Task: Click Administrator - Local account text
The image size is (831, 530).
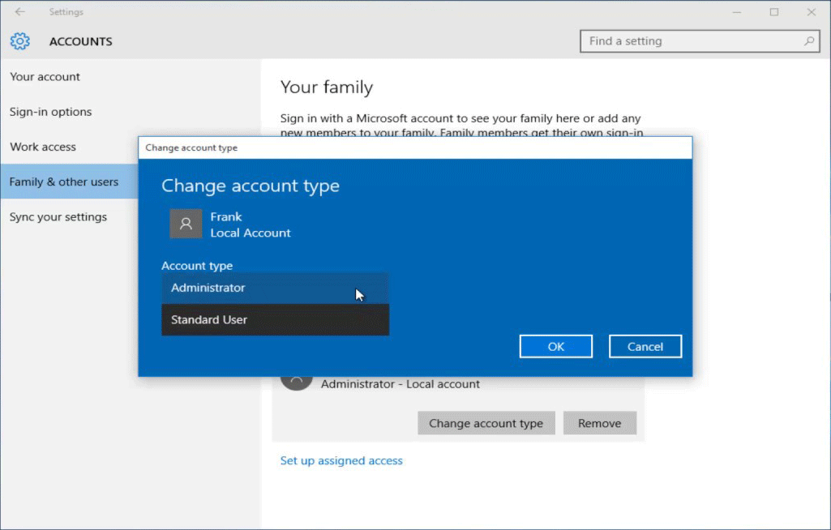Action: (x=401, y=383)
